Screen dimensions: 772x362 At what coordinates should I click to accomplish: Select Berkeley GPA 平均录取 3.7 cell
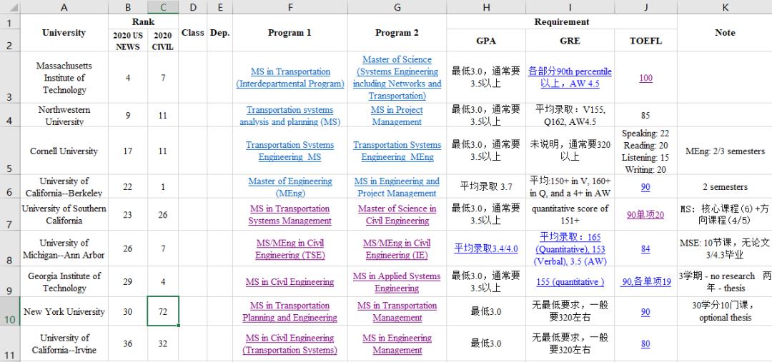pos(486,186)
